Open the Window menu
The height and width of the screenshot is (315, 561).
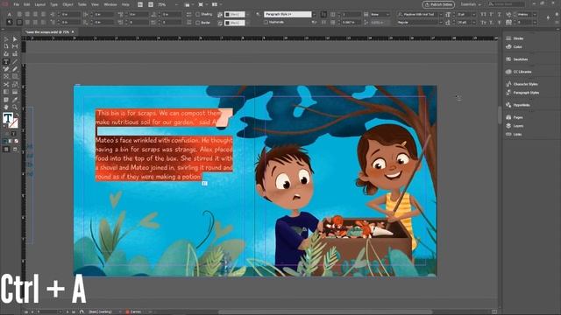point(110,4)
